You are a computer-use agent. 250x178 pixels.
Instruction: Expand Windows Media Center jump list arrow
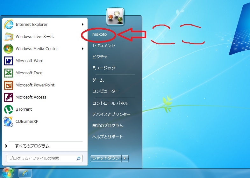[83, 49]
